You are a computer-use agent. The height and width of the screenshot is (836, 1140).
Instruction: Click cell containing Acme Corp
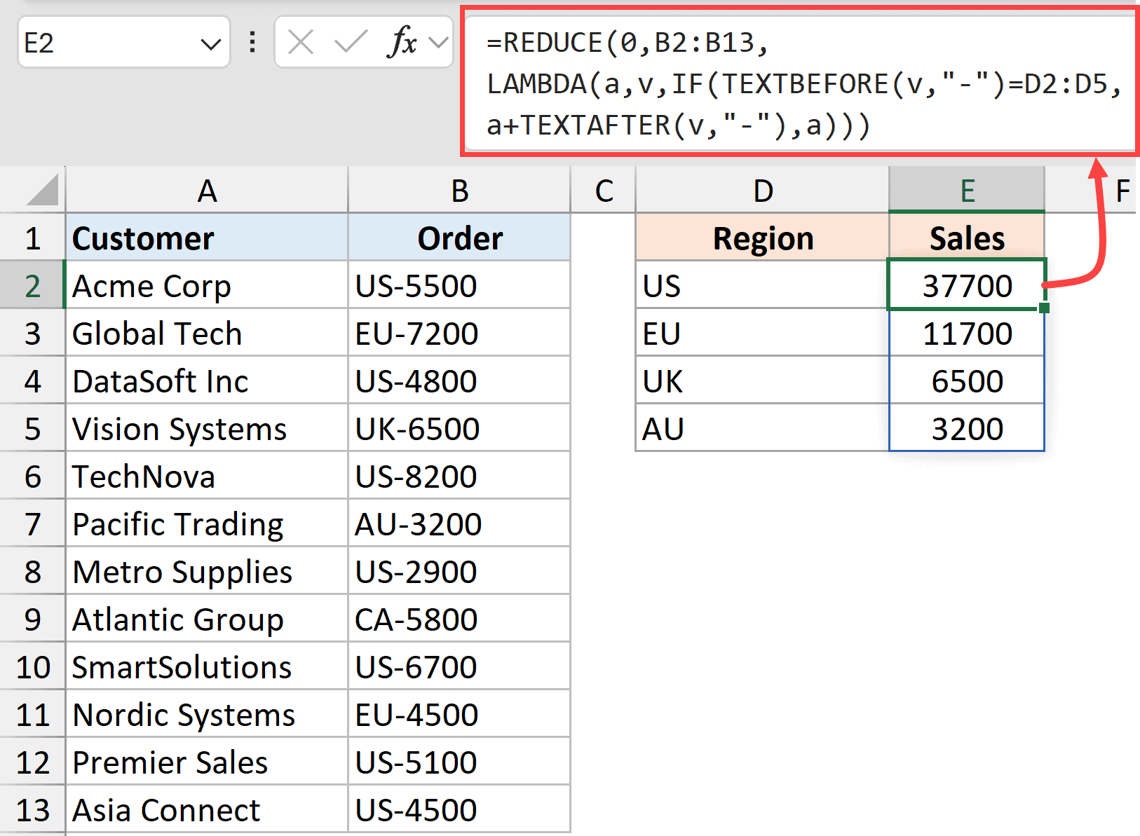click(x=151, y=285)
